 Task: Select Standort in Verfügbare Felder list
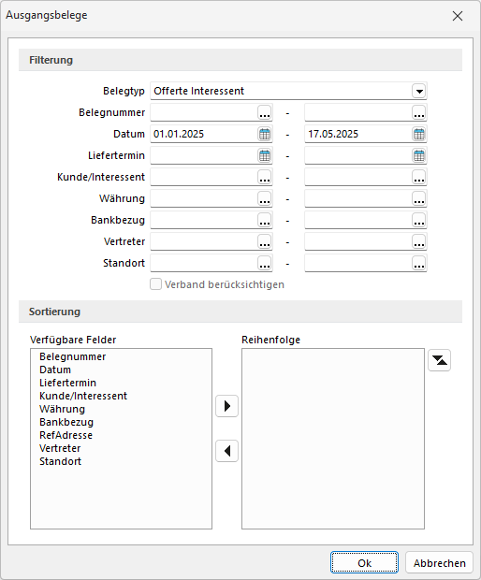coord(60,461)
